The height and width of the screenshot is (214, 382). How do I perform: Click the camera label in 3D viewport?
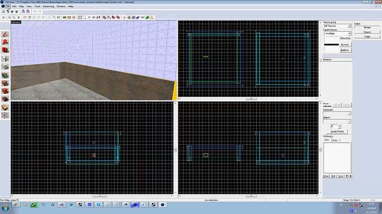pyautogui.click(x=16, y=22)
